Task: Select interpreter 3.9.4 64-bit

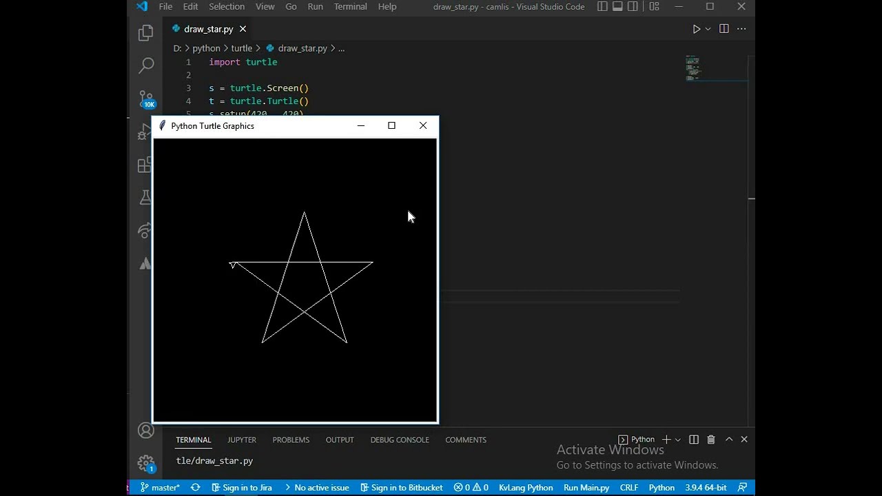Action: [x=706, y=488]
